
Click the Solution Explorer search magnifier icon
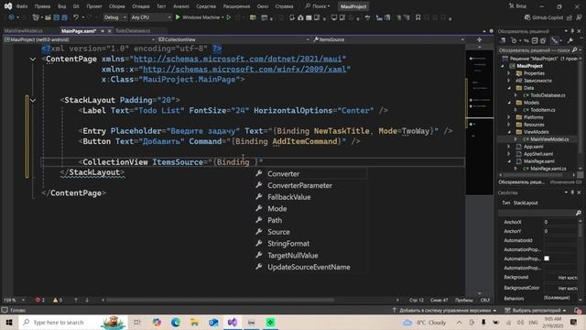pos(574,49)
